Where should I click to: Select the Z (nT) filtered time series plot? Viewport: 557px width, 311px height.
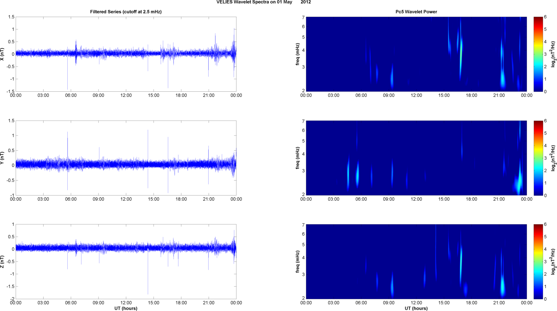click(126, 262)
